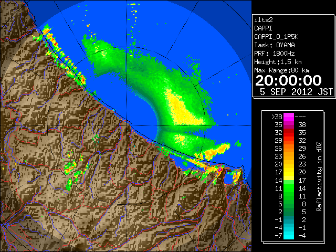Click 'Max Range:80 km' text
Viewport: 336px width, 252px height.
coord(281,70)
